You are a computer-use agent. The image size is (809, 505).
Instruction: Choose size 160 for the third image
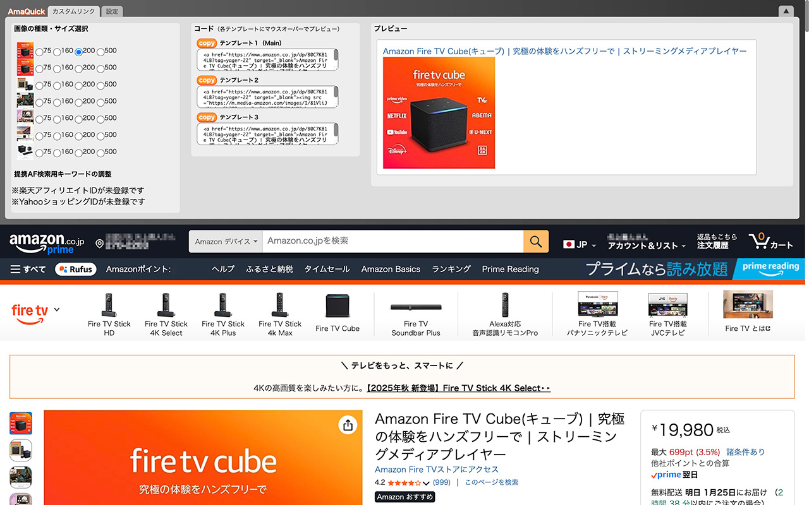coord(58,85)
